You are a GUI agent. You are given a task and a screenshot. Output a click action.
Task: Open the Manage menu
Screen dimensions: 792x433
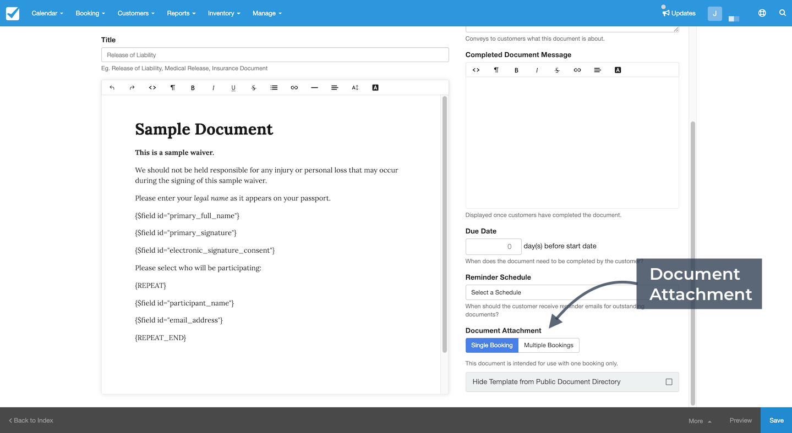pos(267,13)
